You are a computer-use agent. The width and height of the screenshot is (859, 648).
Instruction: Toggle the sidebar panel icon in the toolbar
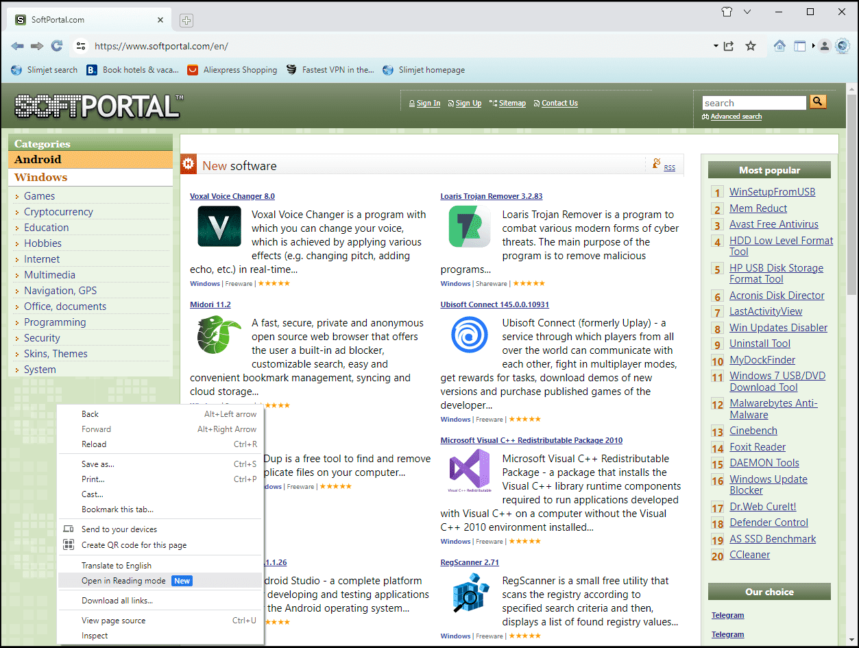(800, 46)
